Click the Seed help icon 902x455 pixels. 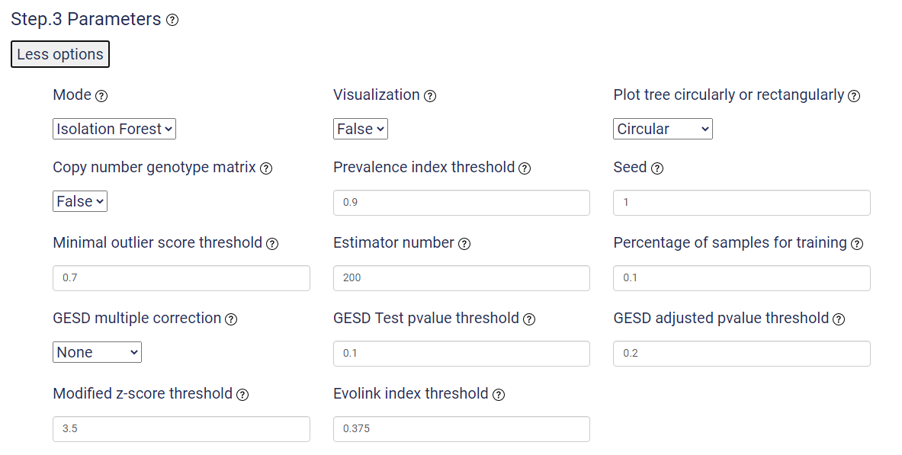tap(657, 168)
